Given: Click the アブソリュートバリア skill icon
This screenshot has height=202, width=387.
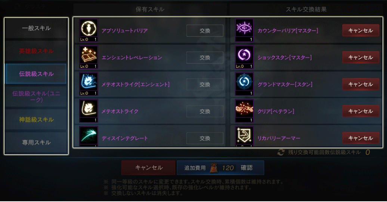Looking at the screenshot, I should tap(89, 30).
